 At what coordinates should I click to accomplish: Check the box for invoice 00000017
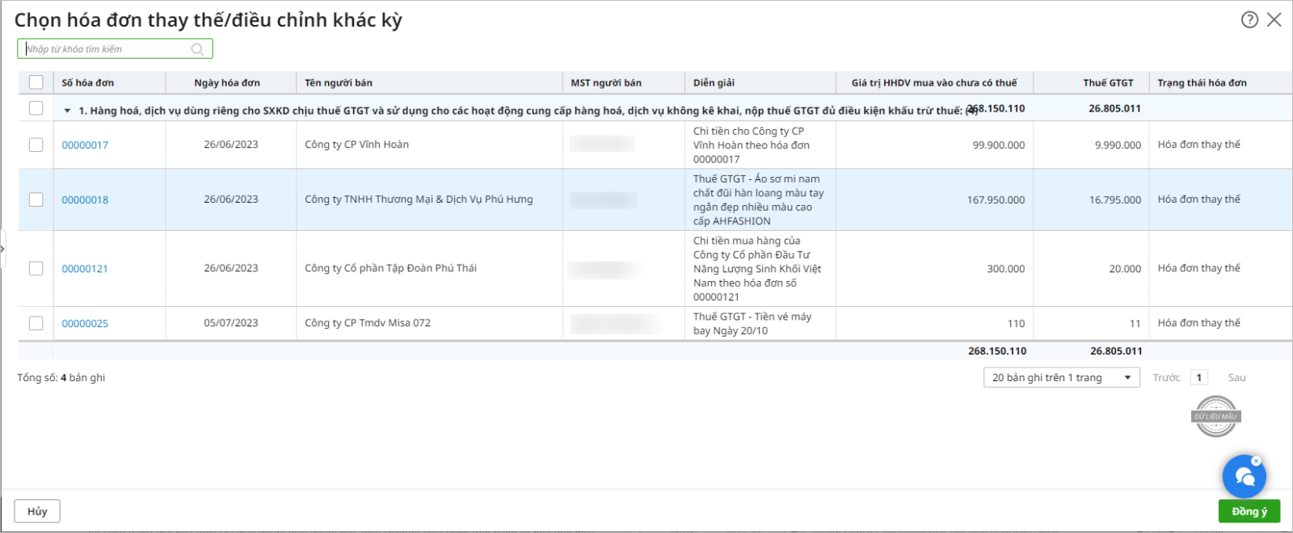coord(36,145)
